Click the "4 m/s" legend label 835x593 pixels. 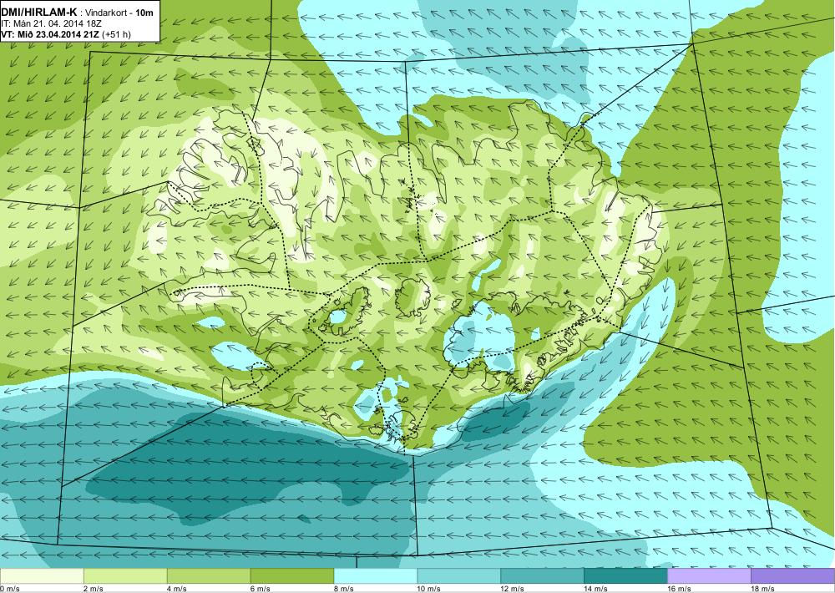[177, 589]
